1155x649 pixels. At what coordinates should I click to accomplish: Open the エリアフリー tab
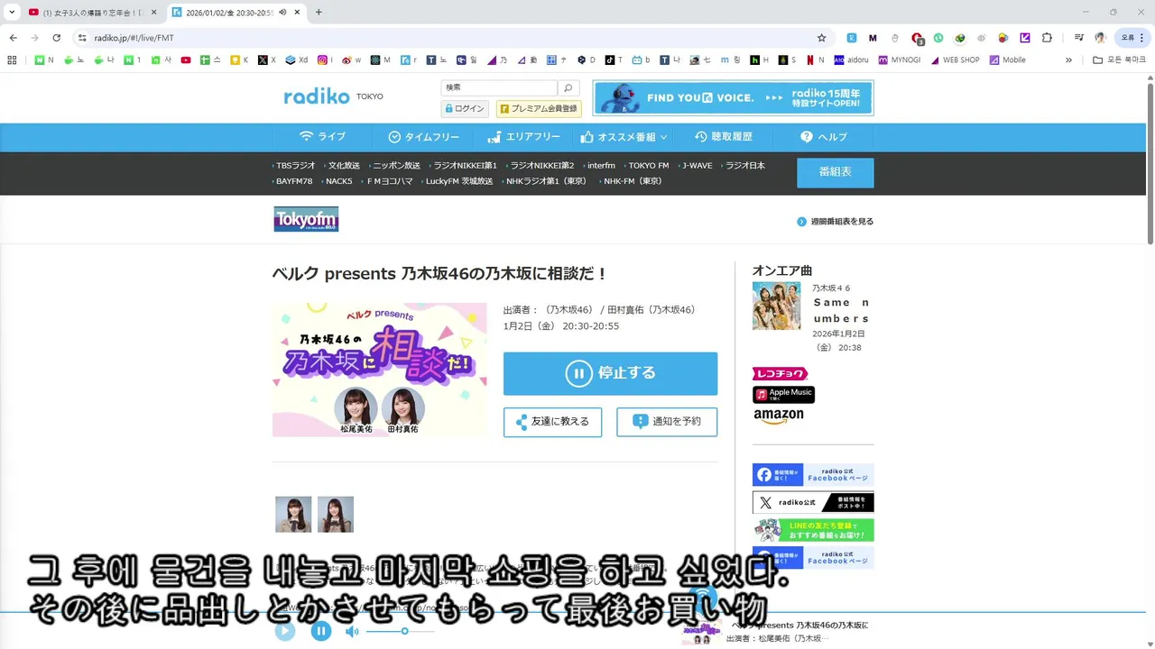tap(523, 137)
